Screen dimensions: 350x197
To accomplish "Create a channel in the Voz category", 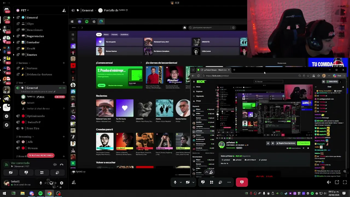I will pos(64,83).
